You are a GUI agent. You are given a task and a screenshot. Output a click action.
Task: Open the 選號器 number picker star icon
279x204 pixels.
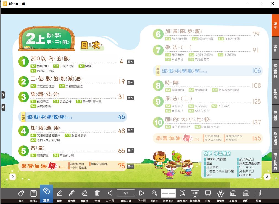[x=220, y=193]
